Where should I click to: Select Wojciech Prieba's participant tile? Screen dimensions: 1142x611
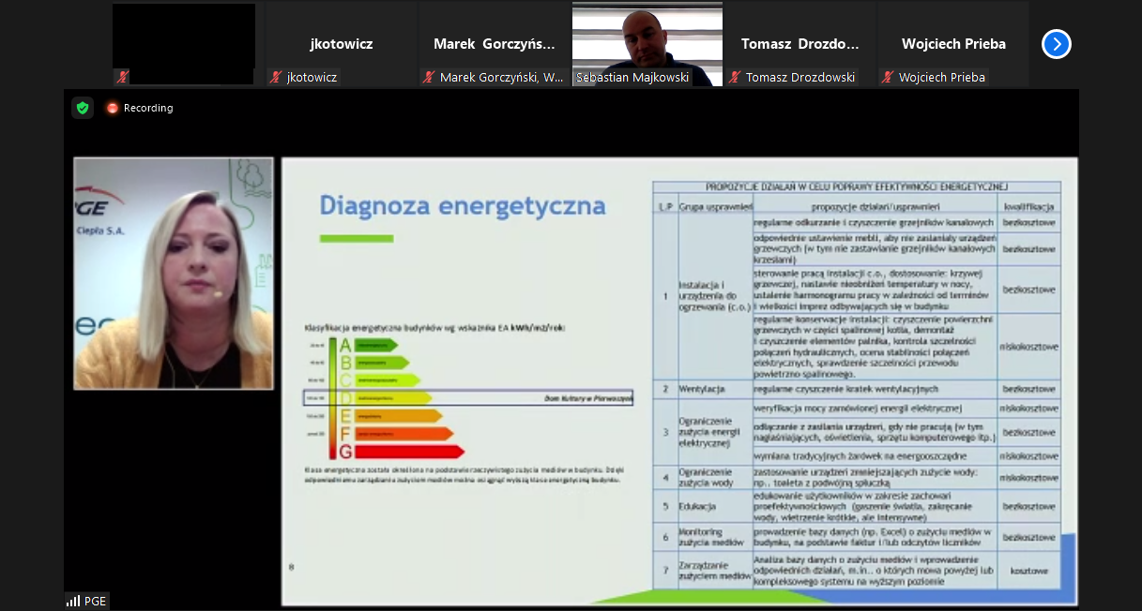(953, 44)
